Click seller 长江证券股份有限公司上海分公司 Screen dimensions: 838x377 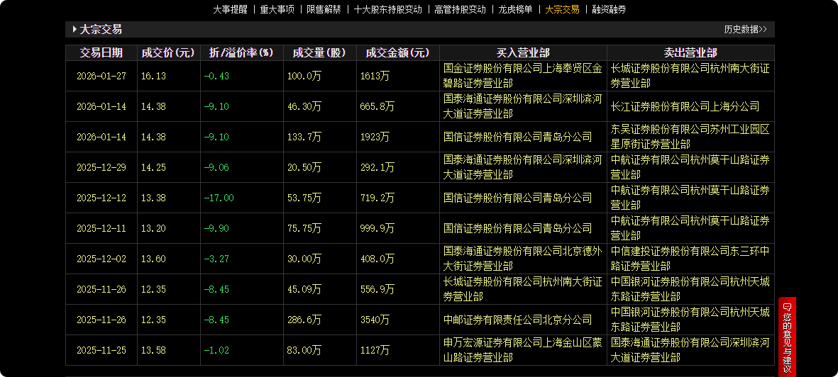685,106
